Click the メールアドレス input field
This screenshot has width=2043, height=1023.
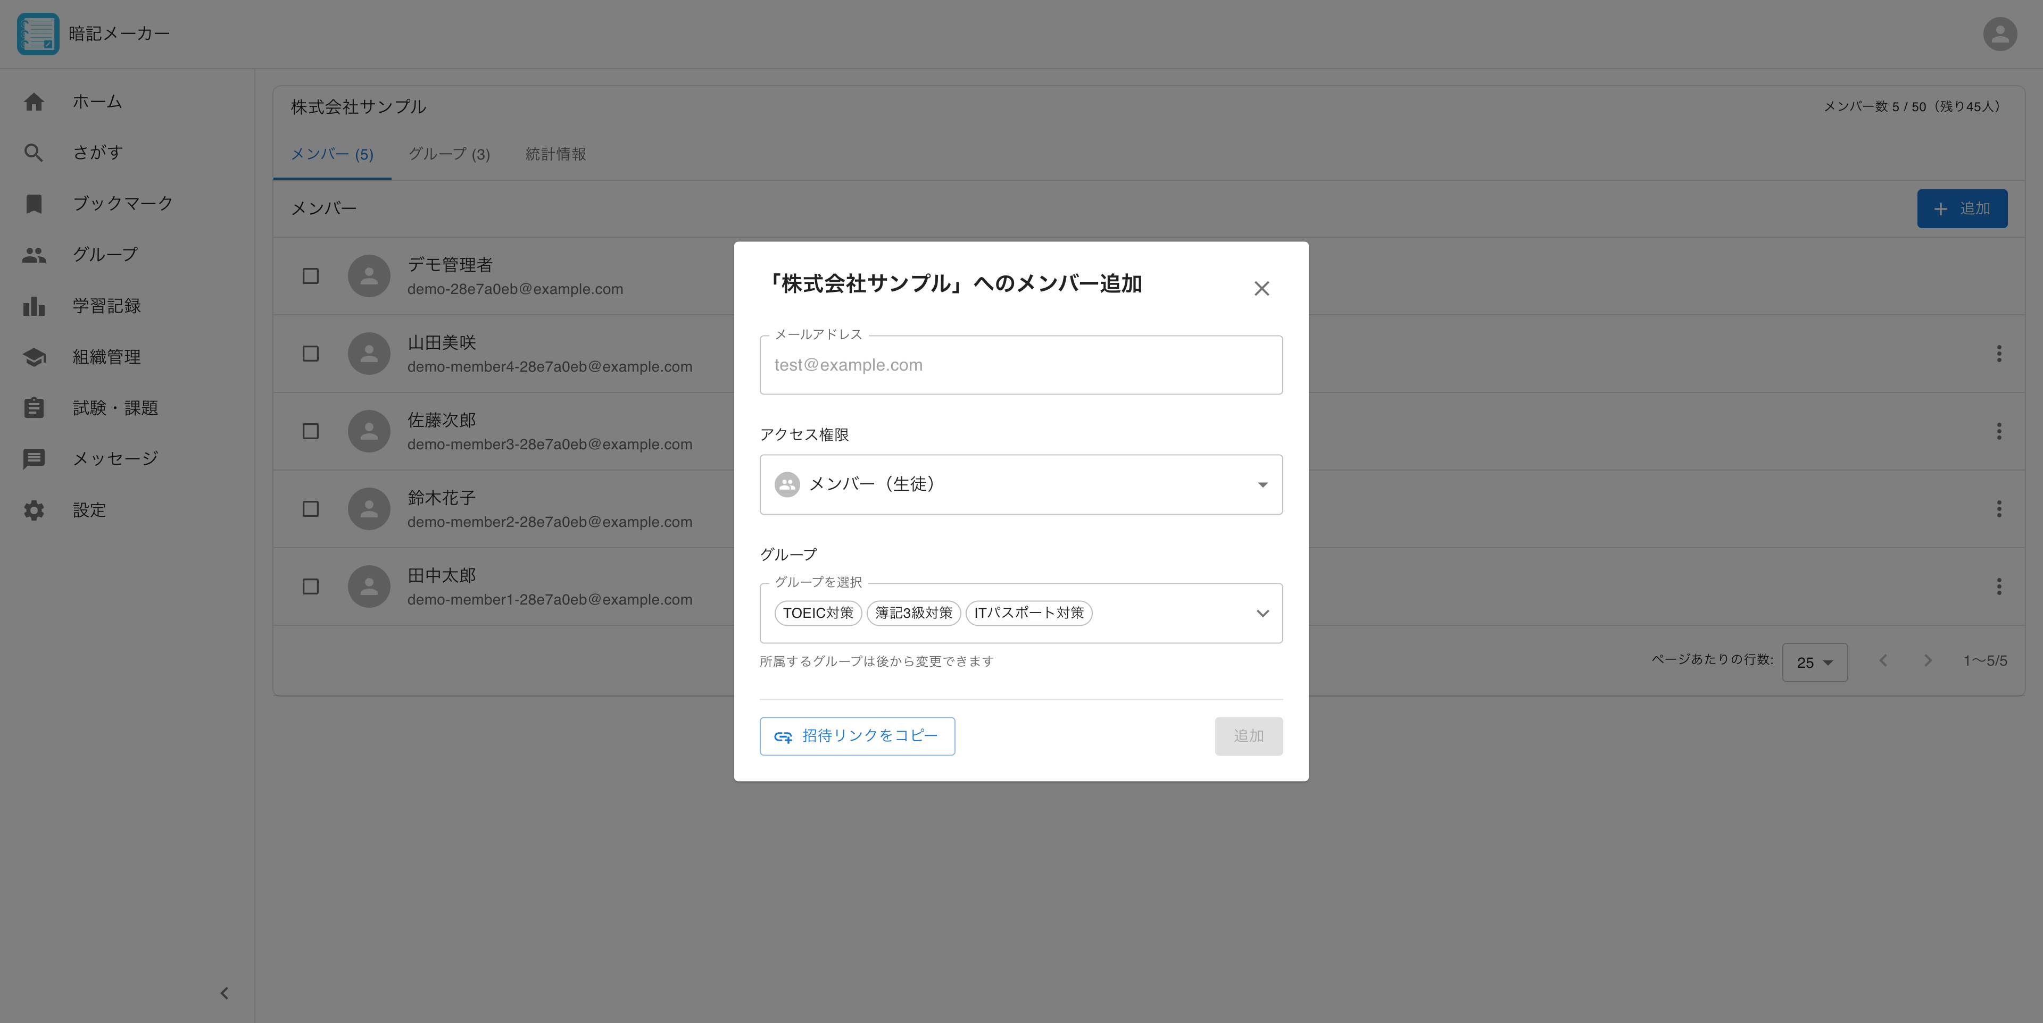tap(1021, 365)
